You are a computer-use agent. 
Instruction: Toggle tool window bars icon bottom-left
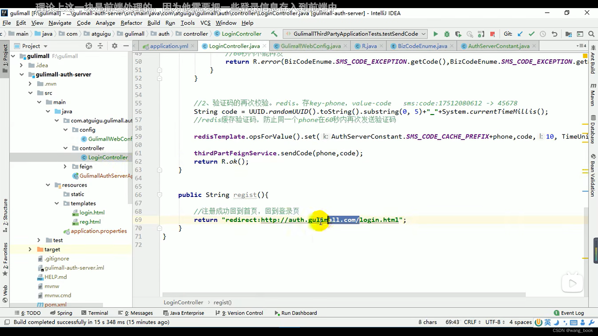click(x=7, y=322)
